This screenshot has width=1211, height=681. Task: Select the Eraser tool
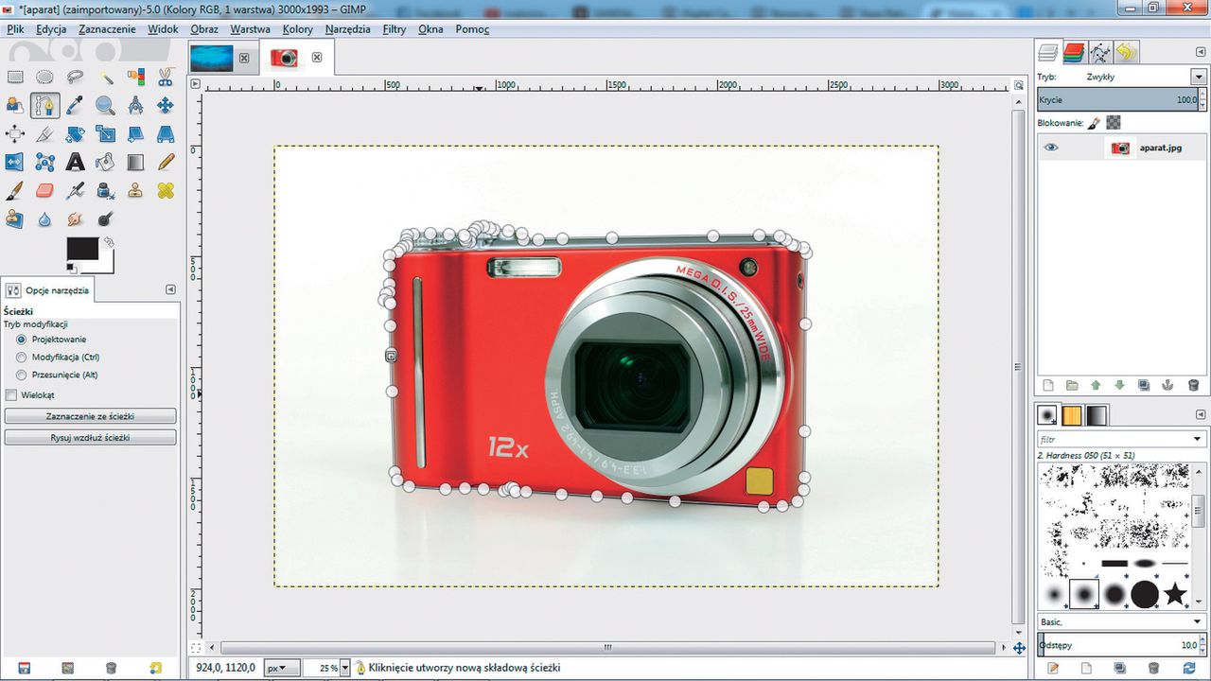click(x=44, y=190)
